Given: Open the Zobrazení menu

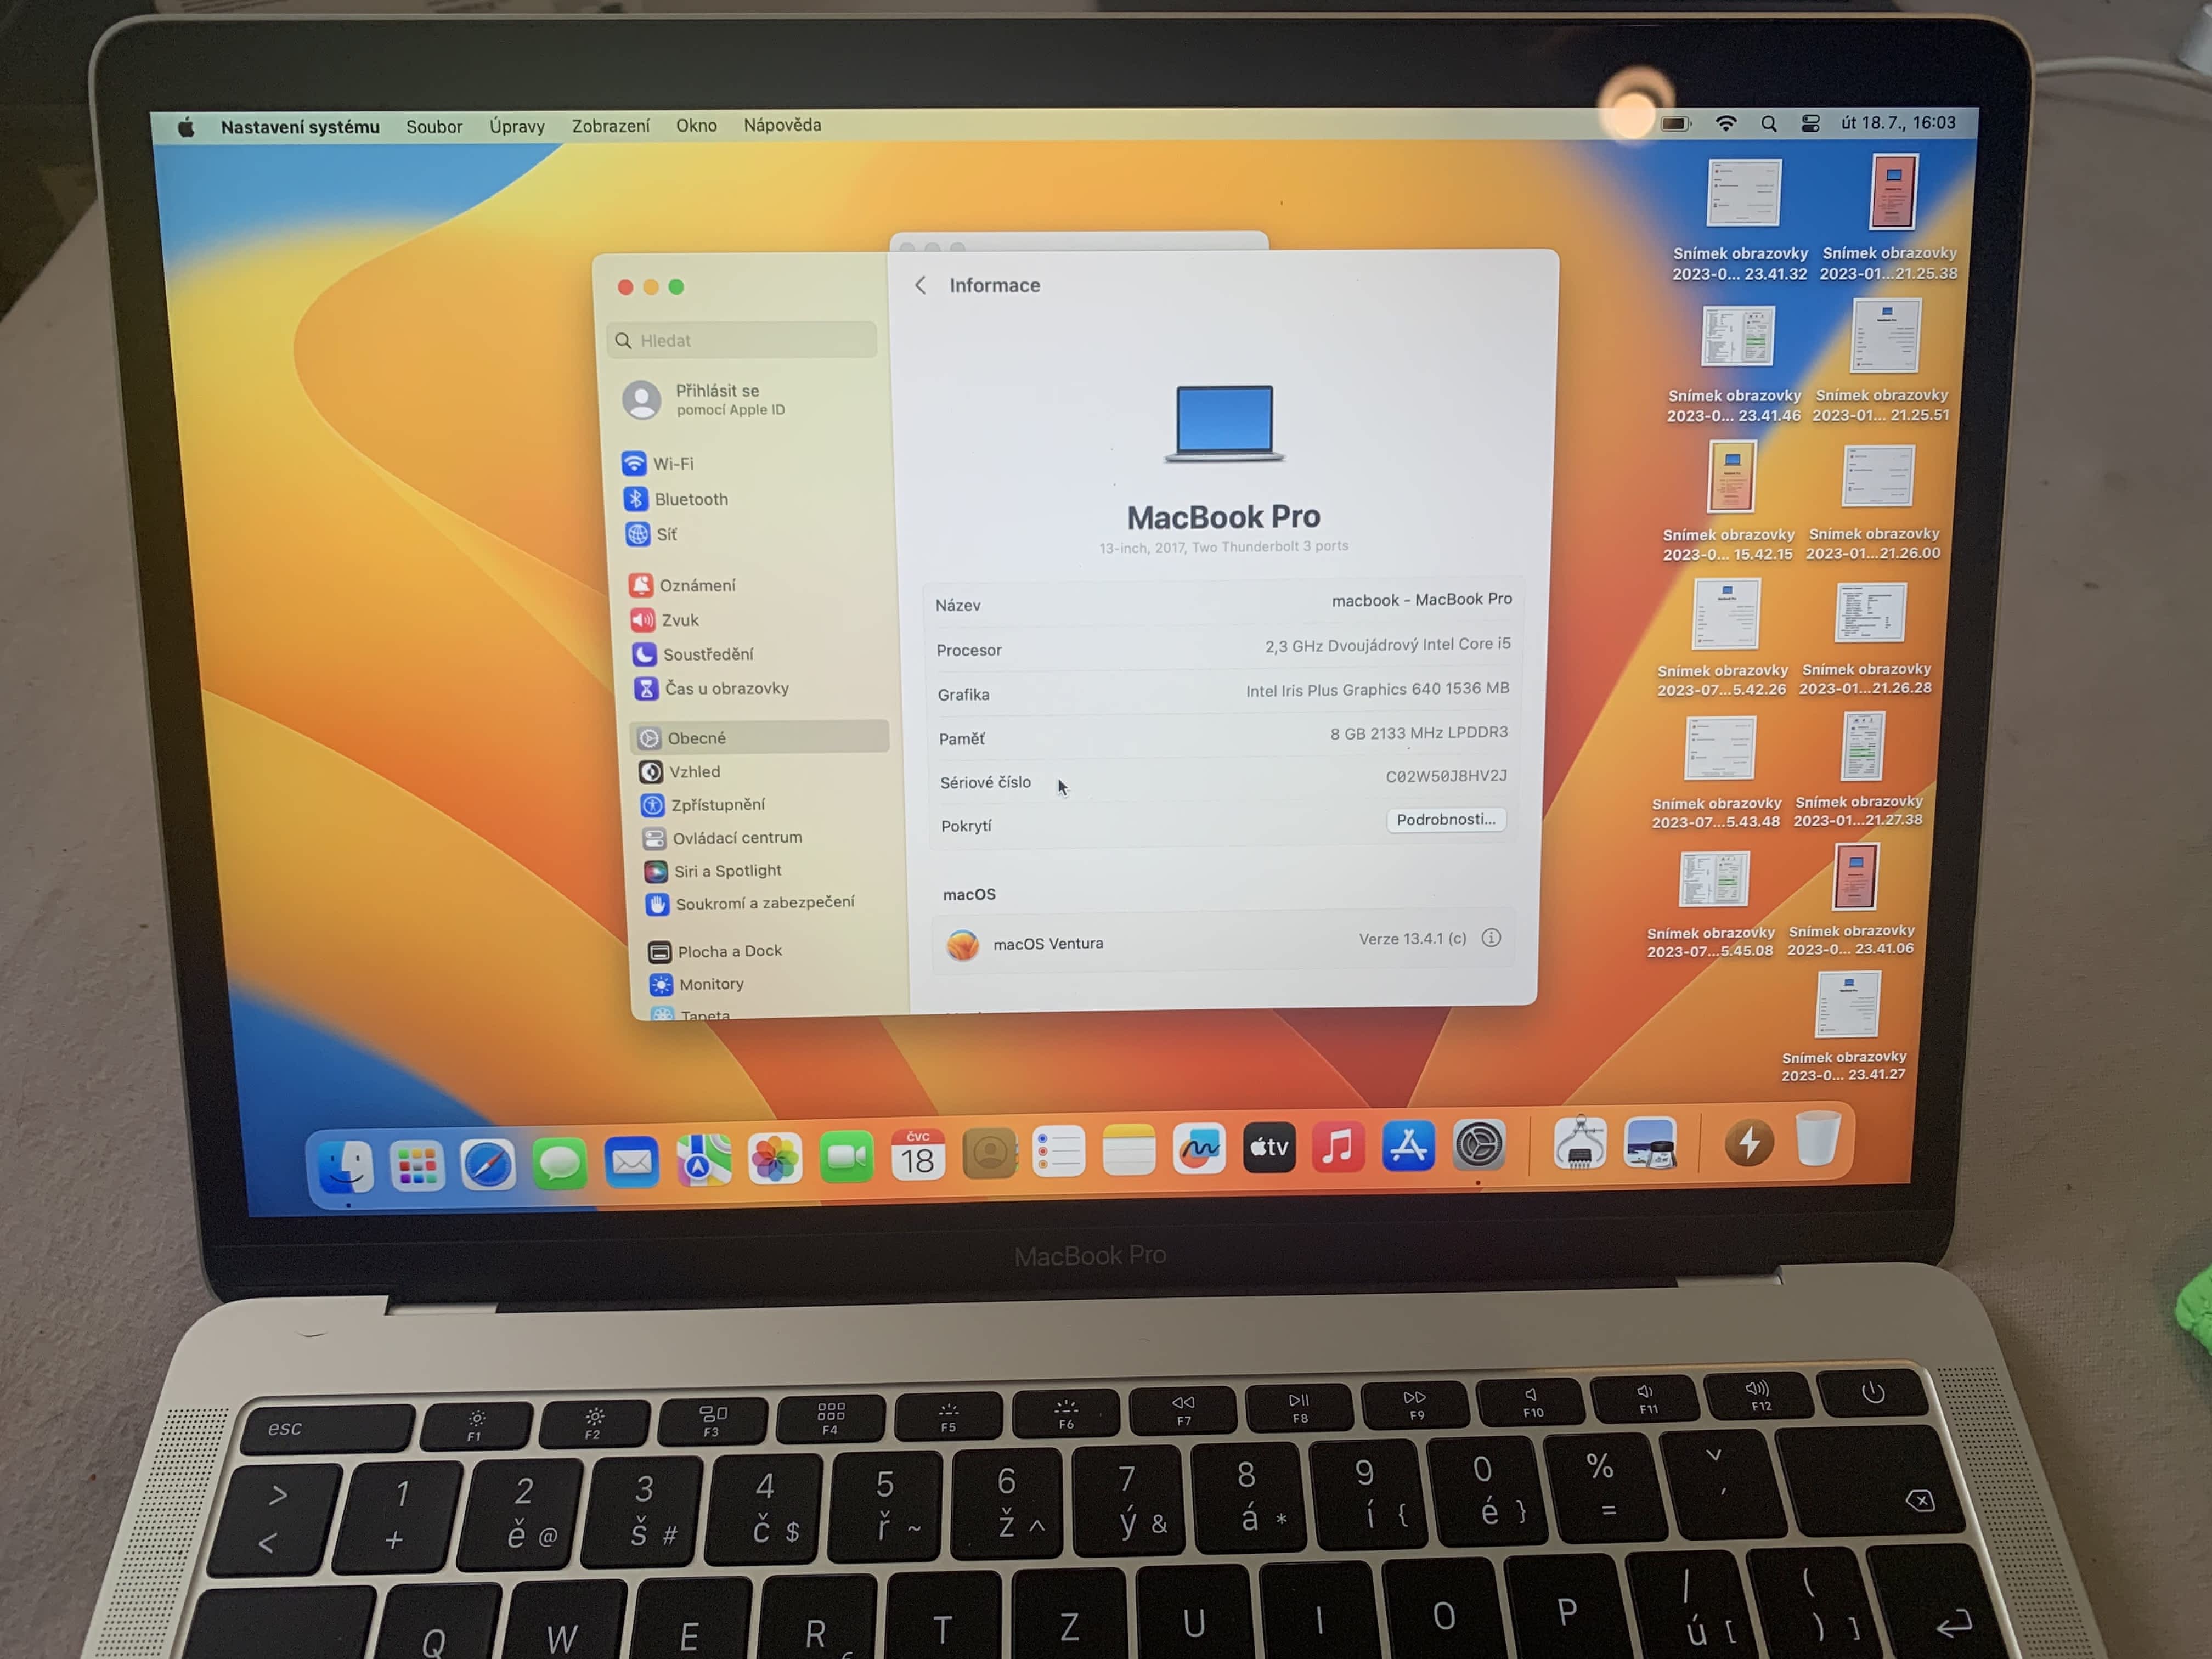Looking at the screenshot, I should click(610, 126).
